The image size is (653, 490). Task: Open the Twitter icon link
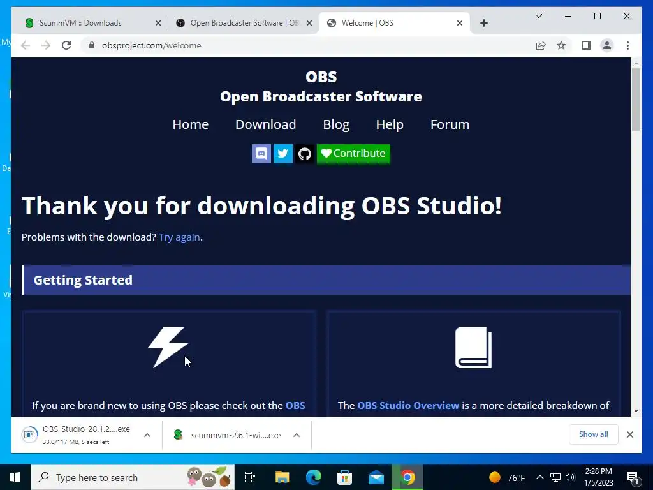pos(282,154)
